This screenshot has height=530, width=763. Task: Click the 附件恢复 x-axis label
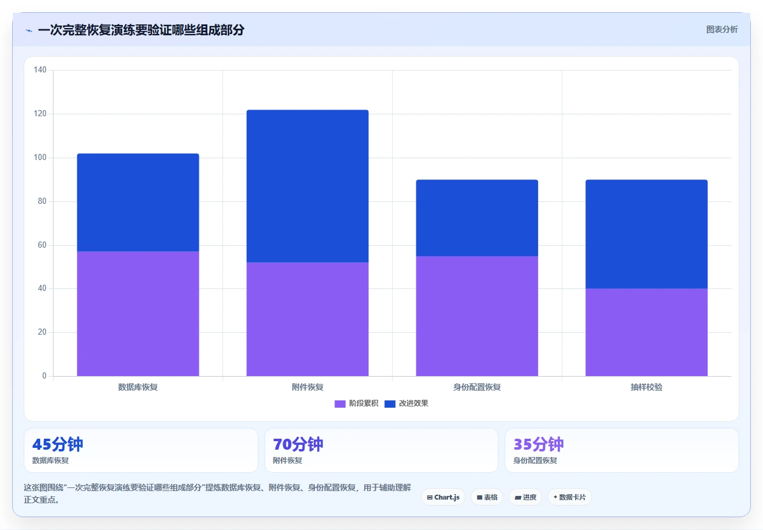[308, 387]
